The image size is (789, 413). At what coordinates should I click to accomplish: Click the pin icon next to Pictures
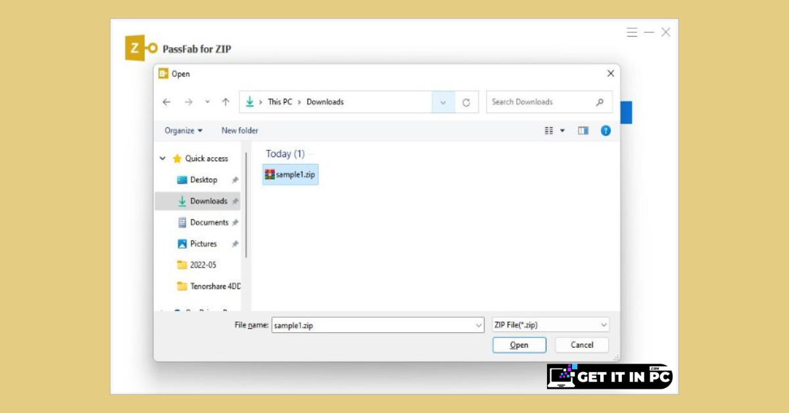235,244
